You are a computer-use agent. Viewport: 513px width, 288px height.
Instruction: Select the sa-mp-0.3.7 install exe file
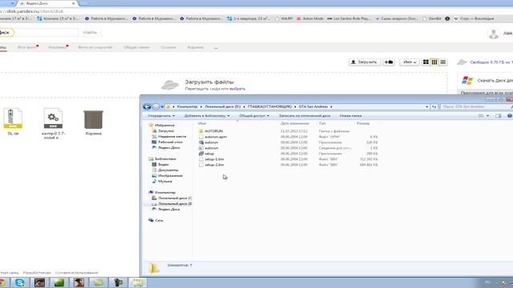(x=54, y=123)
